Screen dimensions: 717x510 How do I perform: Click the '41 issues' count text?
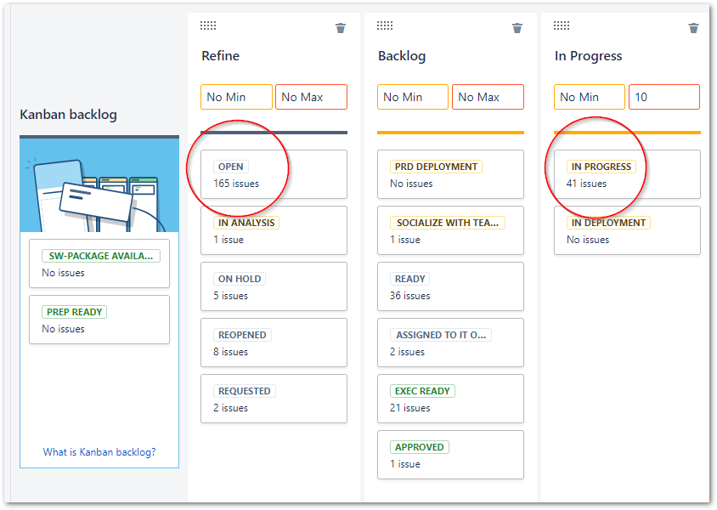tap(586, 184)
